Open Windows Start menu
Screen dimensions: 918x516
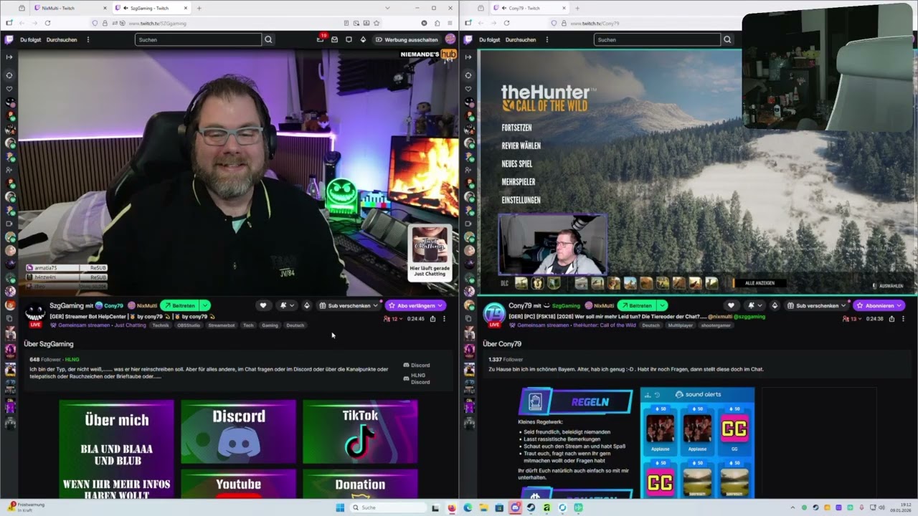[x=339, y=507]
